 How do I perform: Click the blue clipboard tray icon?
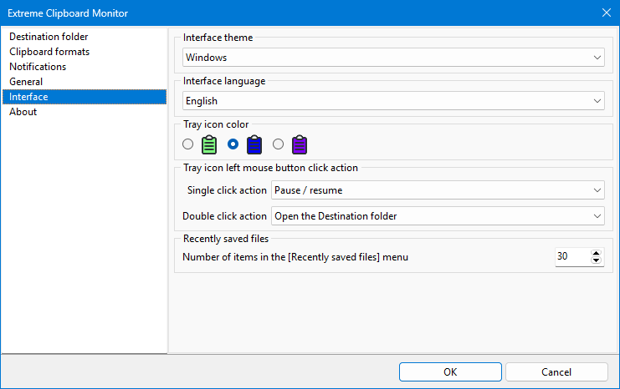[254, 144]
